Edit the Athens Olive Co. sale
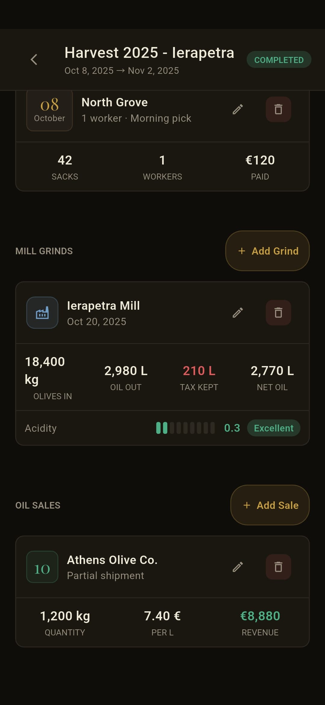Screen dimensions: 325x705 click(238, 567)
